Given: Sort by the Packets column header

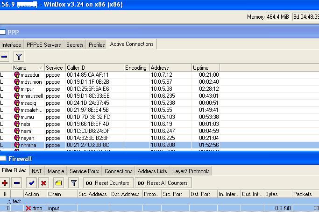Looking at the screenshot, I should (x=305, y=194).
